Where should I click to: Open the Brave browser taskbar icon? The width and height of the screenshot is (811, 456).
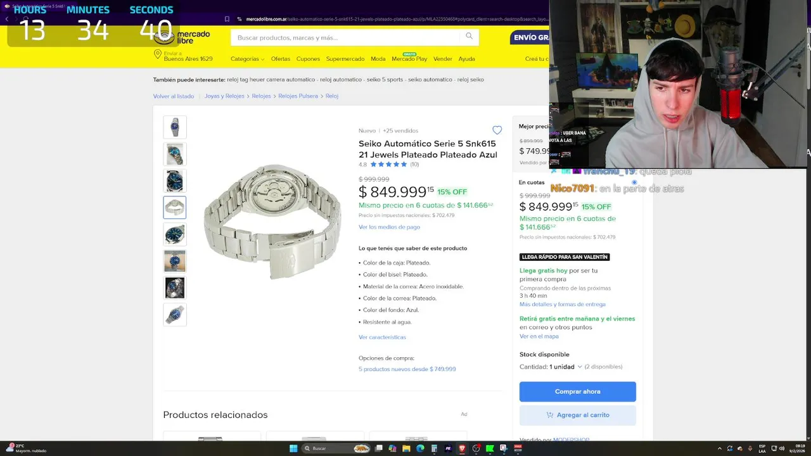pyautogui.click(x=462, y=448)
